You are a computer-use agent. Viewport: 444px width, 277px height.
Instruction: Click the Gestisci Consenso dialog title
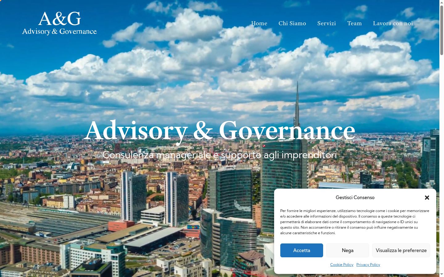tap(355, 198)
